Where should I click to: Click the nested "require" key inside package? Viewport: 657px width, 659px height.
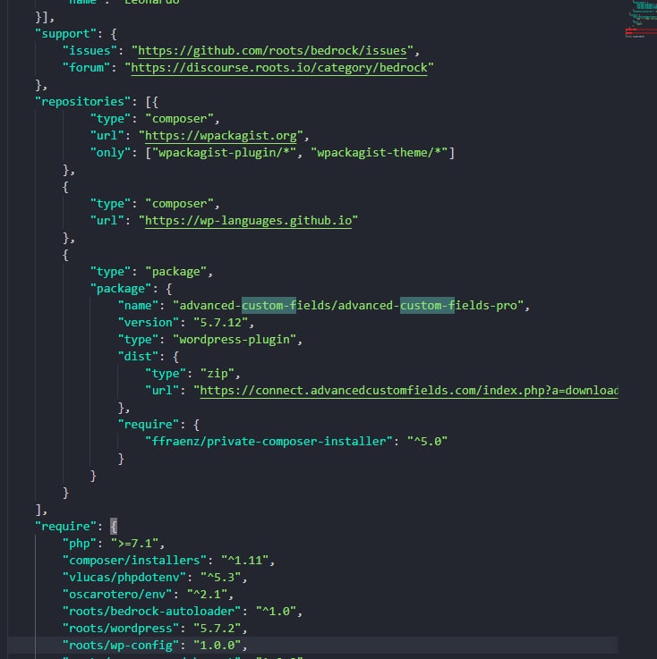click(149, 425)
